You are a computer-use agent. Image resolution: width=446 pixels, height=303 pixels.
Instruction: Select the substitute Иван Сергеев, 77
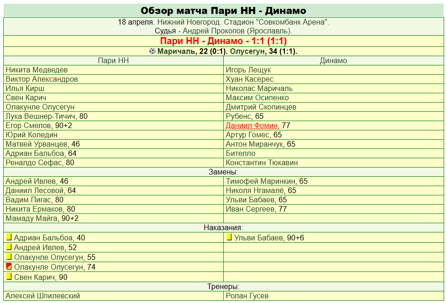point(256,209)
